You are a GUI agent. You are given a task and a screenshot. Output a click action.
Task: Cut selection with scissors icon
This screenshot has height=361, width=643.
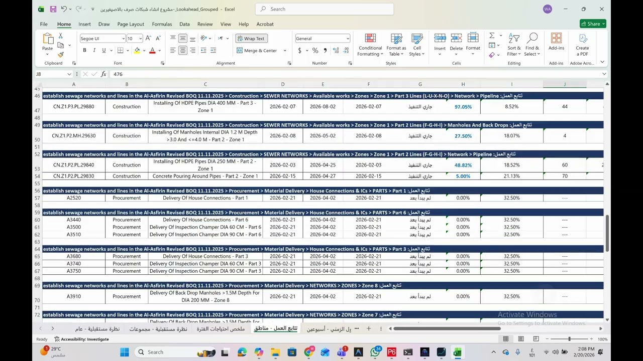pyautogui.click(x=60, y=36)
